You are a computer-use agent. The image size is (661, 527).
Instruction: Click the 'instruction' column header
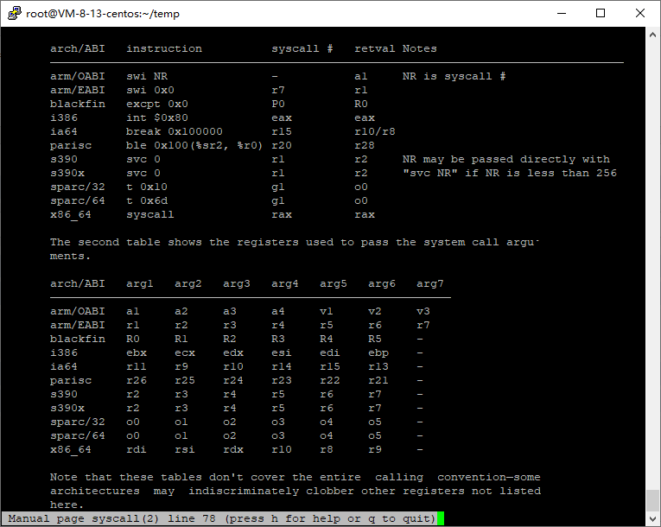click(164, 48)
